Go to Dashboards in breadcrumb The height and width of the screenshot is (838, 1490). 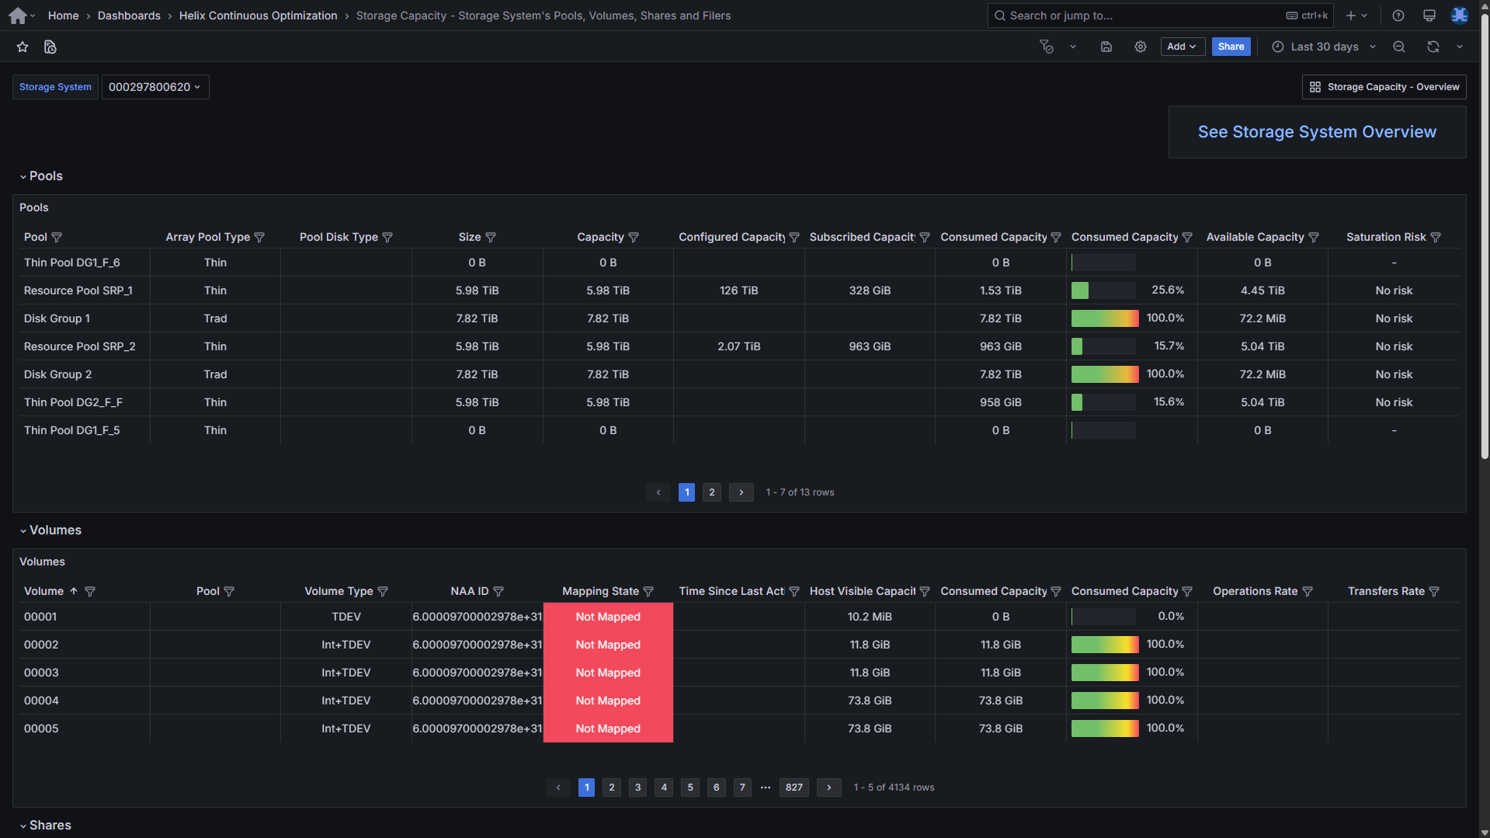[129, 16]
